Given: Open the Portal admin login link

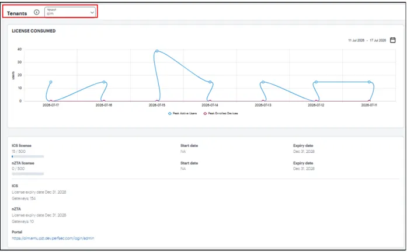Looking at the screenshot, I should pos(53,238).
